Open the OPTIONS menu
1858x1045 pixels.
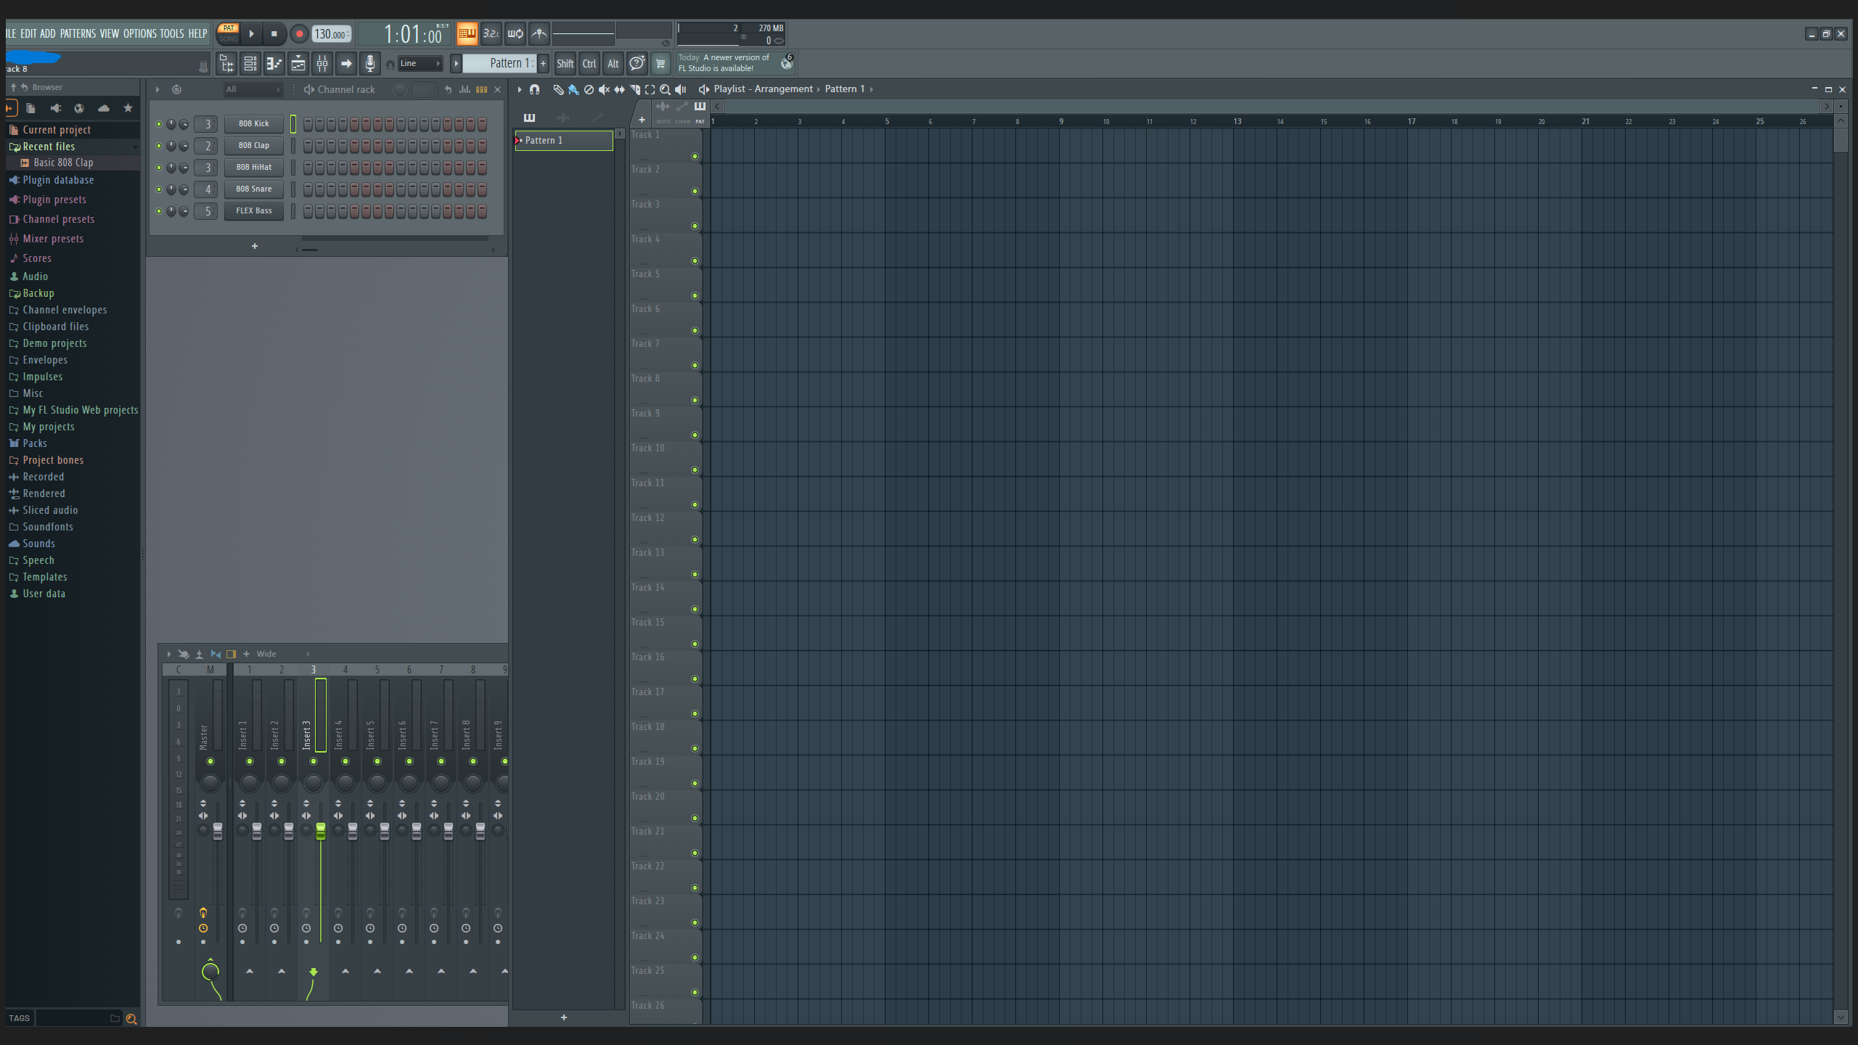[x=140, y=33]
